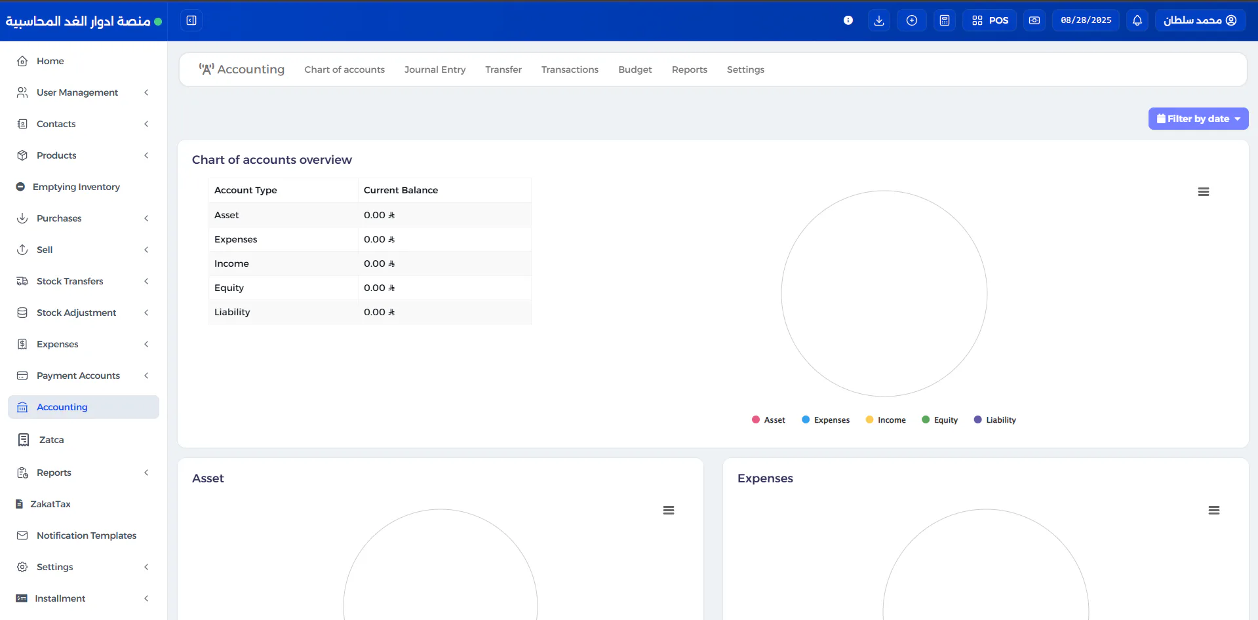The width and height of the screenshot is (1258, 620).
Task: Open the Filter by date dropdown
Action: coord(1198,119)
